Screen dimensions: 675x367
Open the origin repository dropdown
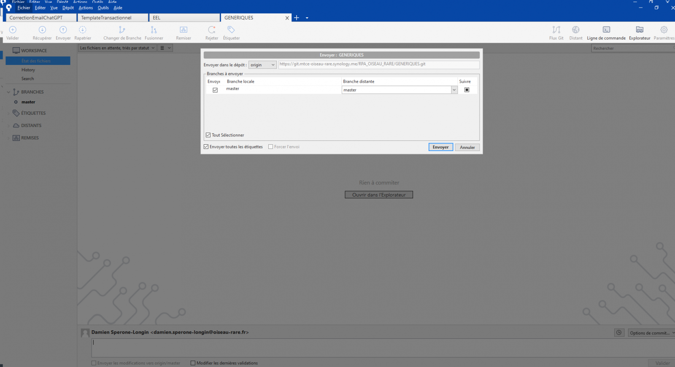pos(262,65)
